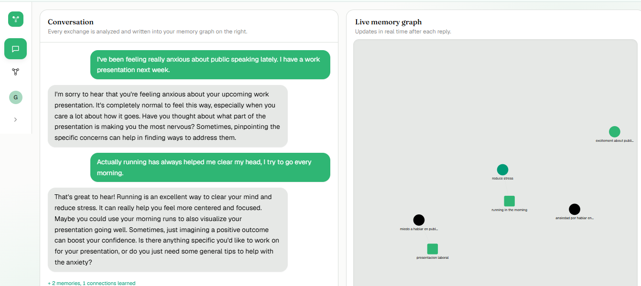Image resolution: width=641 pixels, height=286 pixels.
Task: Click the 'Live memory graph' heading
Action: (388, 22)
